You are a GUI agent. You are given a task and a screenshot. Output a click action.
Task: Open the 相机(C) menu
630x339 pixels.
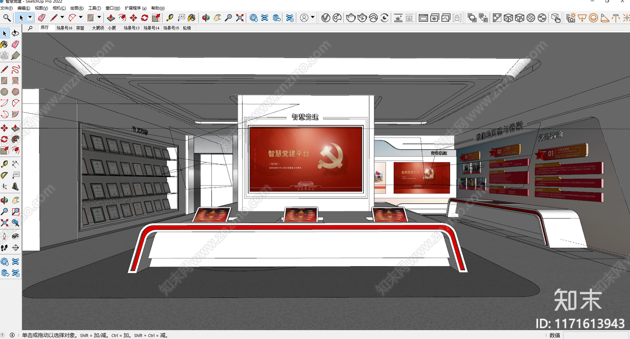pyautogui.click(x=59, y=8)
